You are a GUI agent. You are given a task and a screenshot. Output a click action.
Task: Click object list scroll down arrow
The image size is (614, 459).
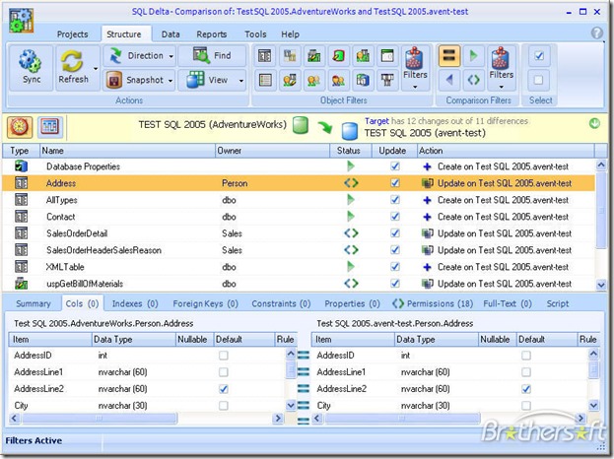(601, 285)
